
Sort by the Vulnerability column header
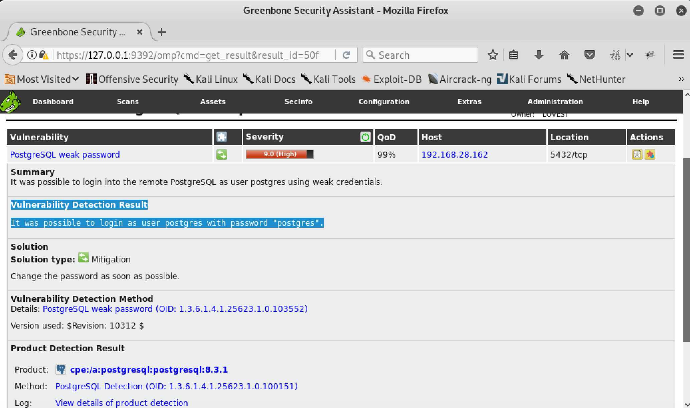coord(39,137)
